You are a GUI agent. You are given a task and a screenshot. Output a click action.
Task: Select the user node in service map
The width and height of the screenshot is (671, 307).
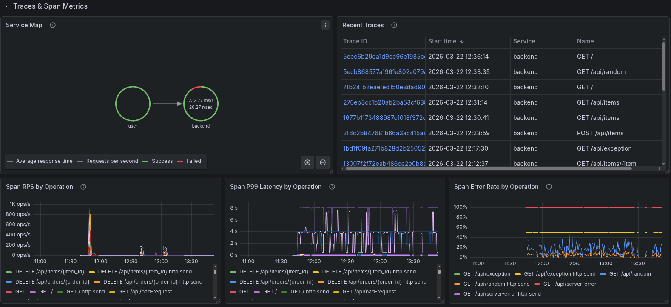[x=133, y=104]
